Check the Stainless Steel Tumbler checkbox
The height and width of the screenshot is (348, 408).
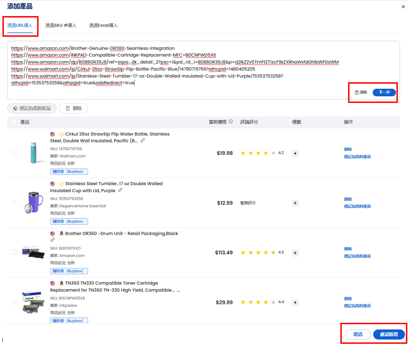[x=14, y=202]
